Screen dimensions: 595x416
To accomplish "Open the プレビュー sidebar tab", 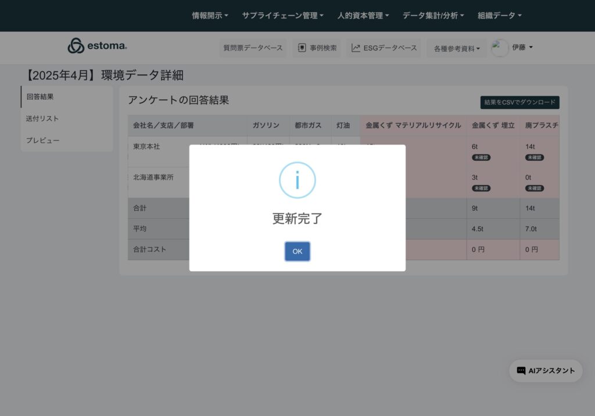I will [x=42, y=140].
